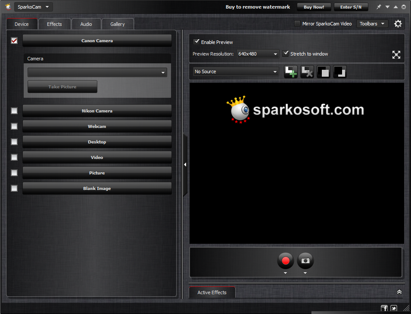Click the window resize grip corner

406,309
